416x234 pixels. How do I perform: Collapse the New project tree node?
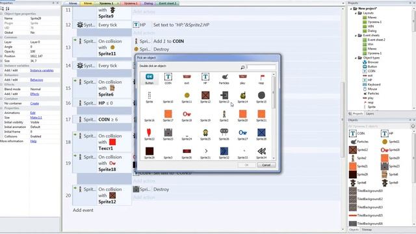[x=351, y=8]
